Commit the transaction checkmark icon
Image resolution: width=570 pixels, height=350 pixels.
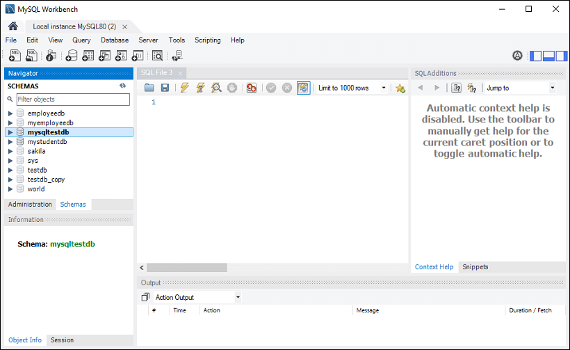tap(271, 88)
